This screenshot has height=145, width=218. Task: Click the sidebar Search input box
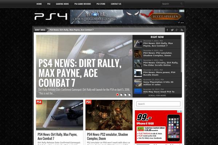[x=158, y=104]
